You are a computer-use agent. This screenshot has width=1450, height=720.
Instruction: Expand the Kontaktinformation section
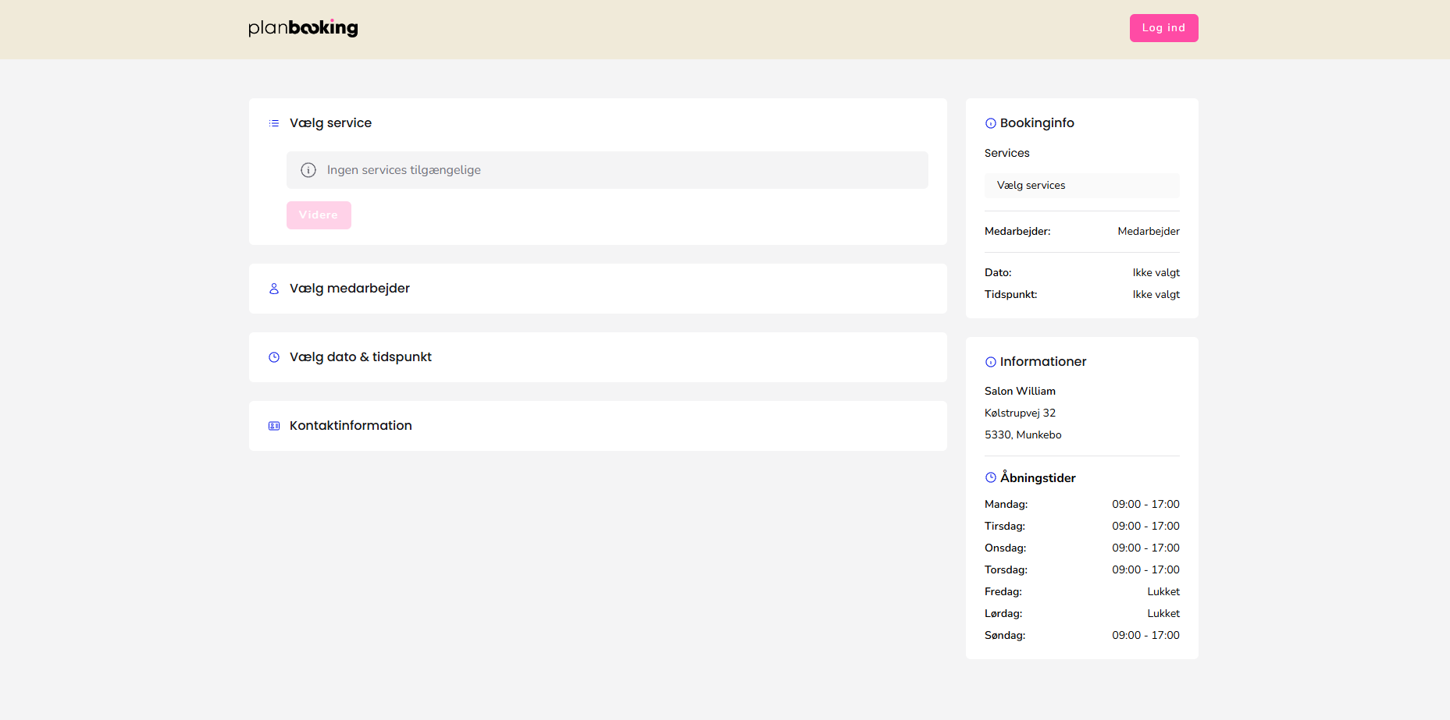pos(597,426)
